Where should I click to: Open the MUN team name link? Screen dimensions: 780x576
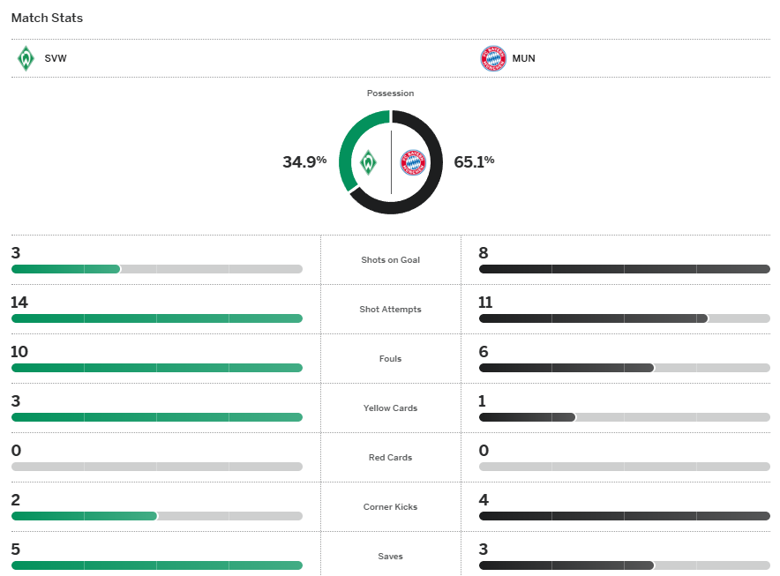pos(524,59)
